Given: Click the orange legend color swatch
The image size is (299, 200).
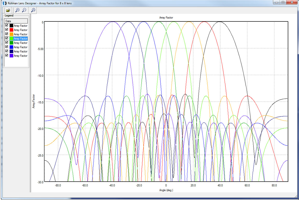Looking at the screenshot, I should [11, 34].
